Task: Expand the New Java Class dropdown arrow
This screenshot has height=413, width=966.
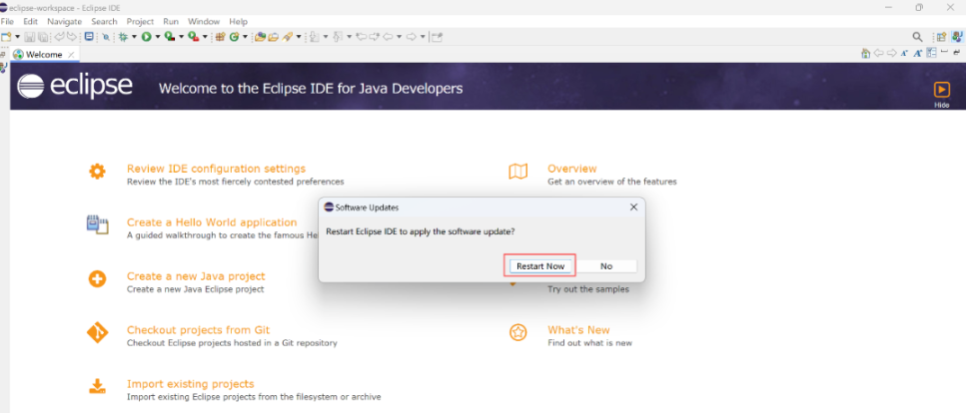Action: pyautogui.click(x=245, y=37)
